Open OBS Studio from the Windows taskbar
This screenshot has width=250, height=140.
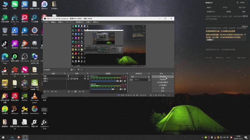click(25, 137)
